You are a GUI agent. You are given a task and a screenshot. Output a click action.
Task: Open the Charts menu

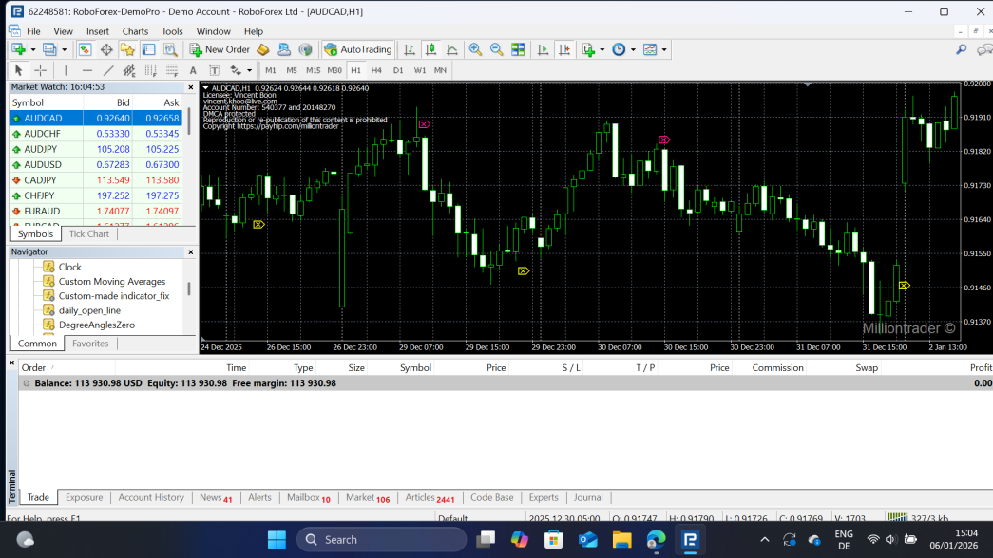pos(135,31)
